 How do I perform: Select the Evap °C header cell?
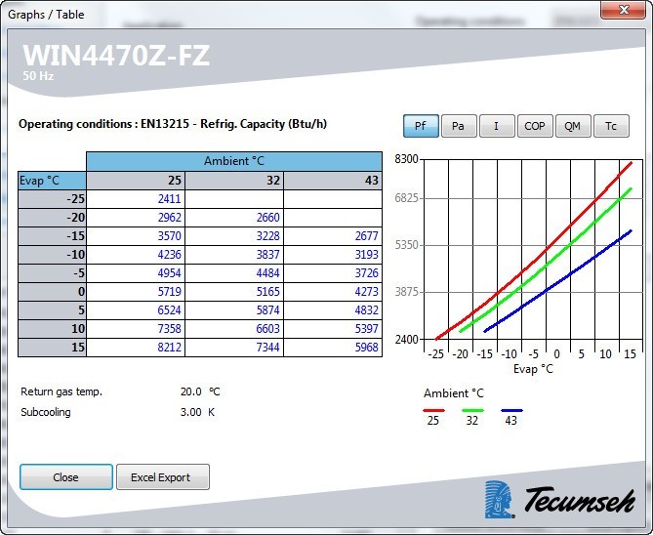tap(52, 181)
